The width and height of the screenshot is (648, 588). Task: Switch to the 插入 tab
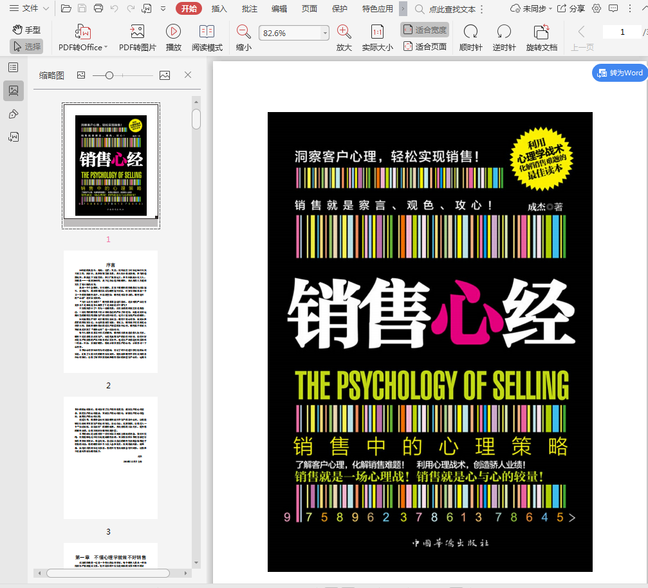click(x=219, y=8)
